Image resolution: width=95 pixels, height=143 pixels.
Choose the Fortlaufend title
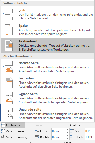[x=27, y=78]
